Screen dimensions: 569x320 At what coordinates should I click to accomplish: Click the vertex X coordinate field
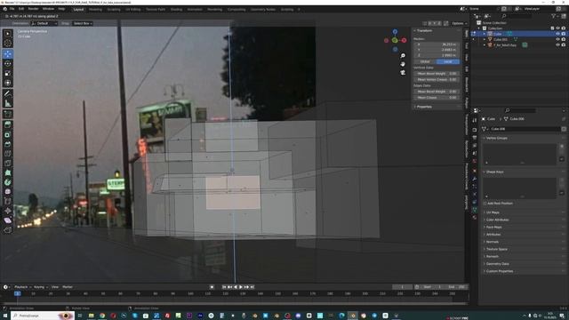(437, 44)
